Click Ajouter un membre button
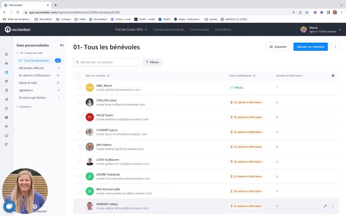Viewport: 346px width, 216px height. tap(311, 47)
